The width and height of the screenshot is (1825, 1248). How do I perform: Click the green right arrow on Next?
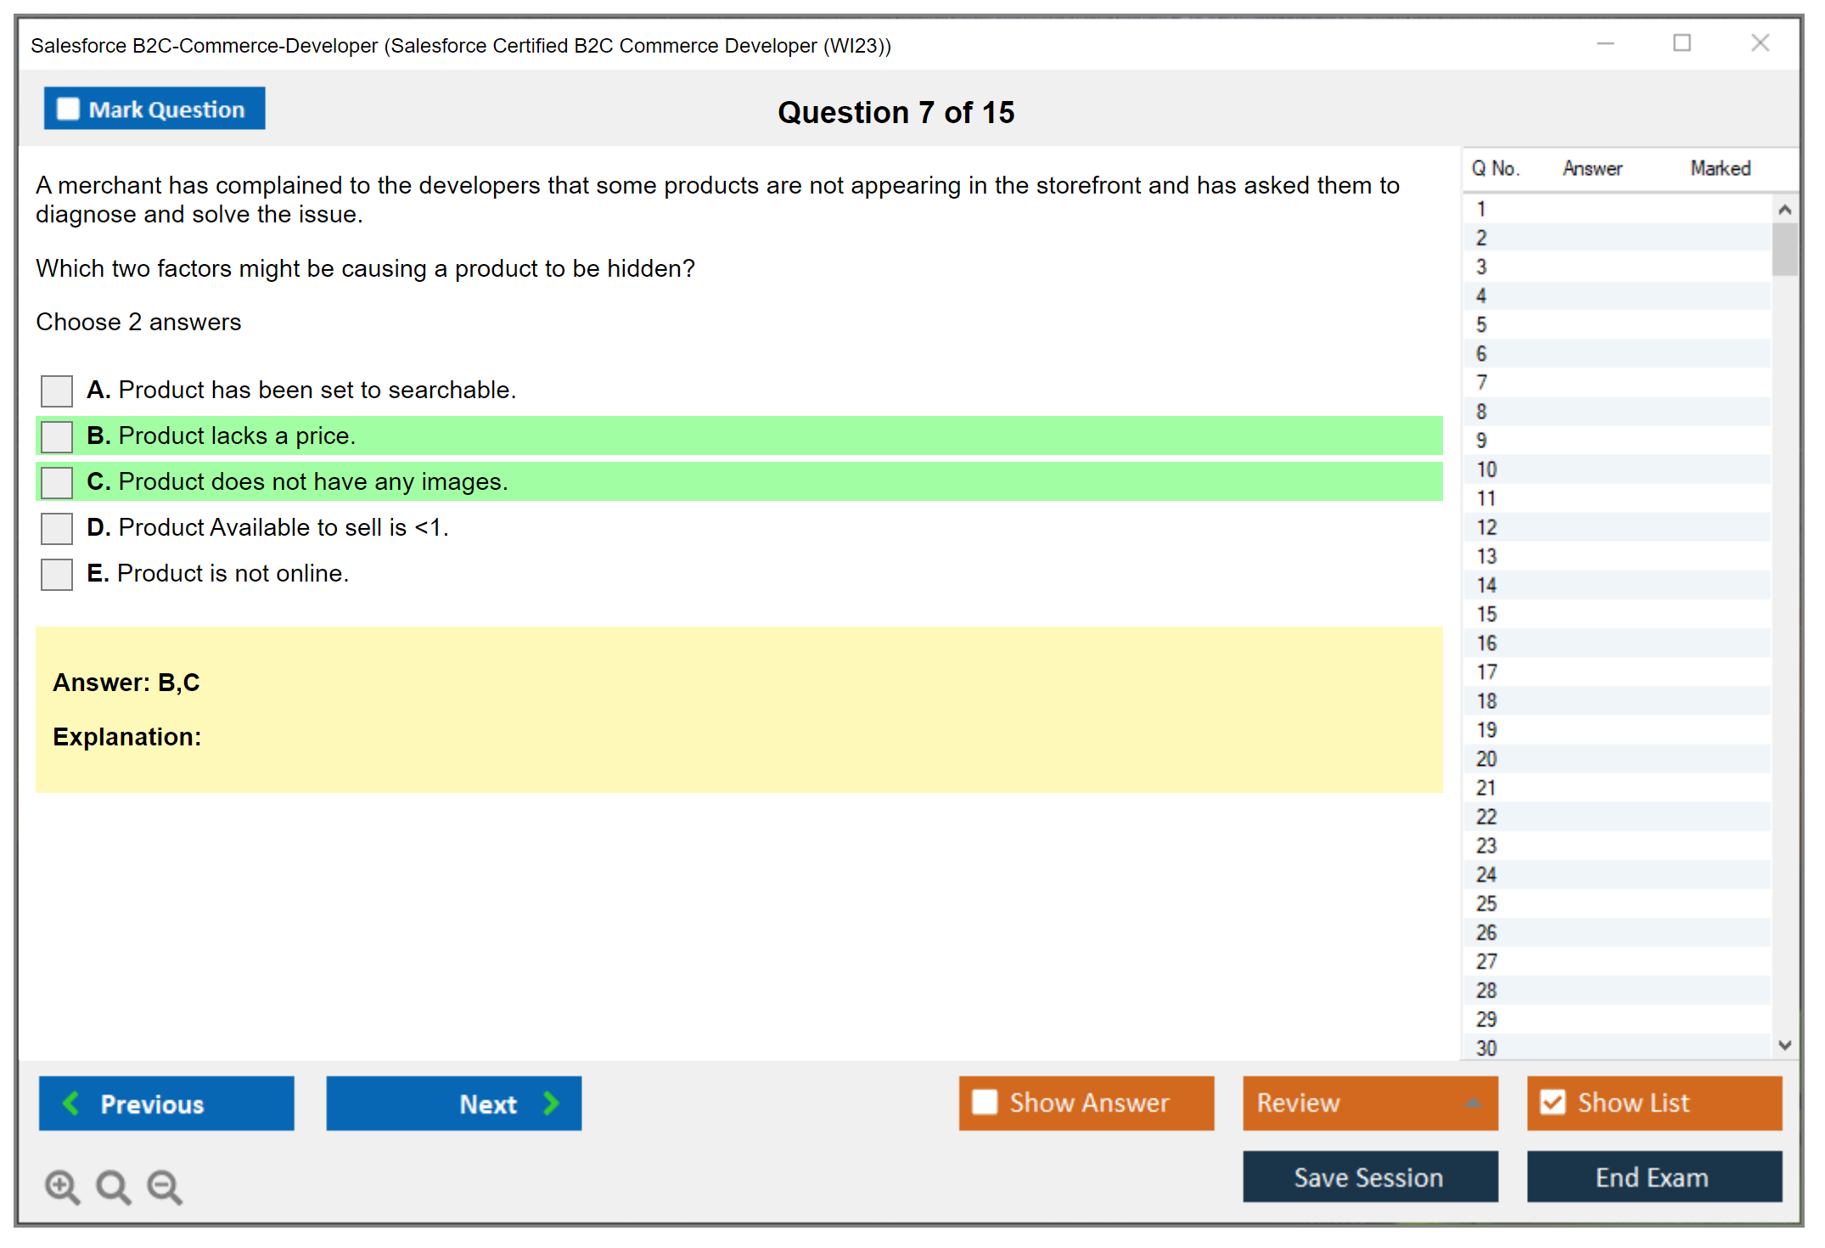pyautogui.click(x=551, y=1103)
